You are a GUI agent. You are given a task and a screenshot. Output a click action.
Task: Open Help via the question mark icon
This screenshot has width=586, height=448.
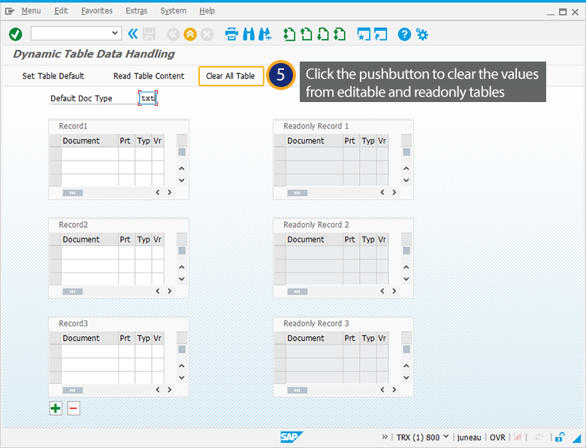click(x=404, y=35)
